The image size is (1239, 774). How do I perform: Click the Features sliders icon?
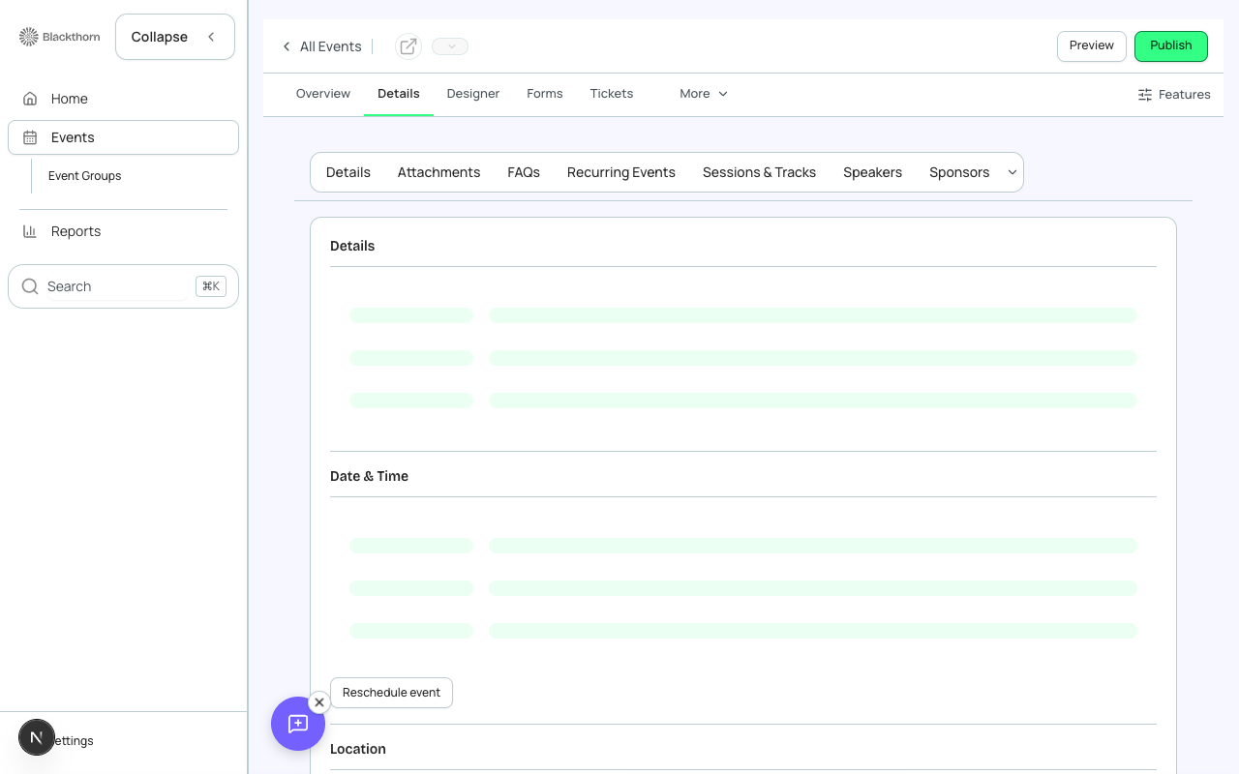point(1145,95)
